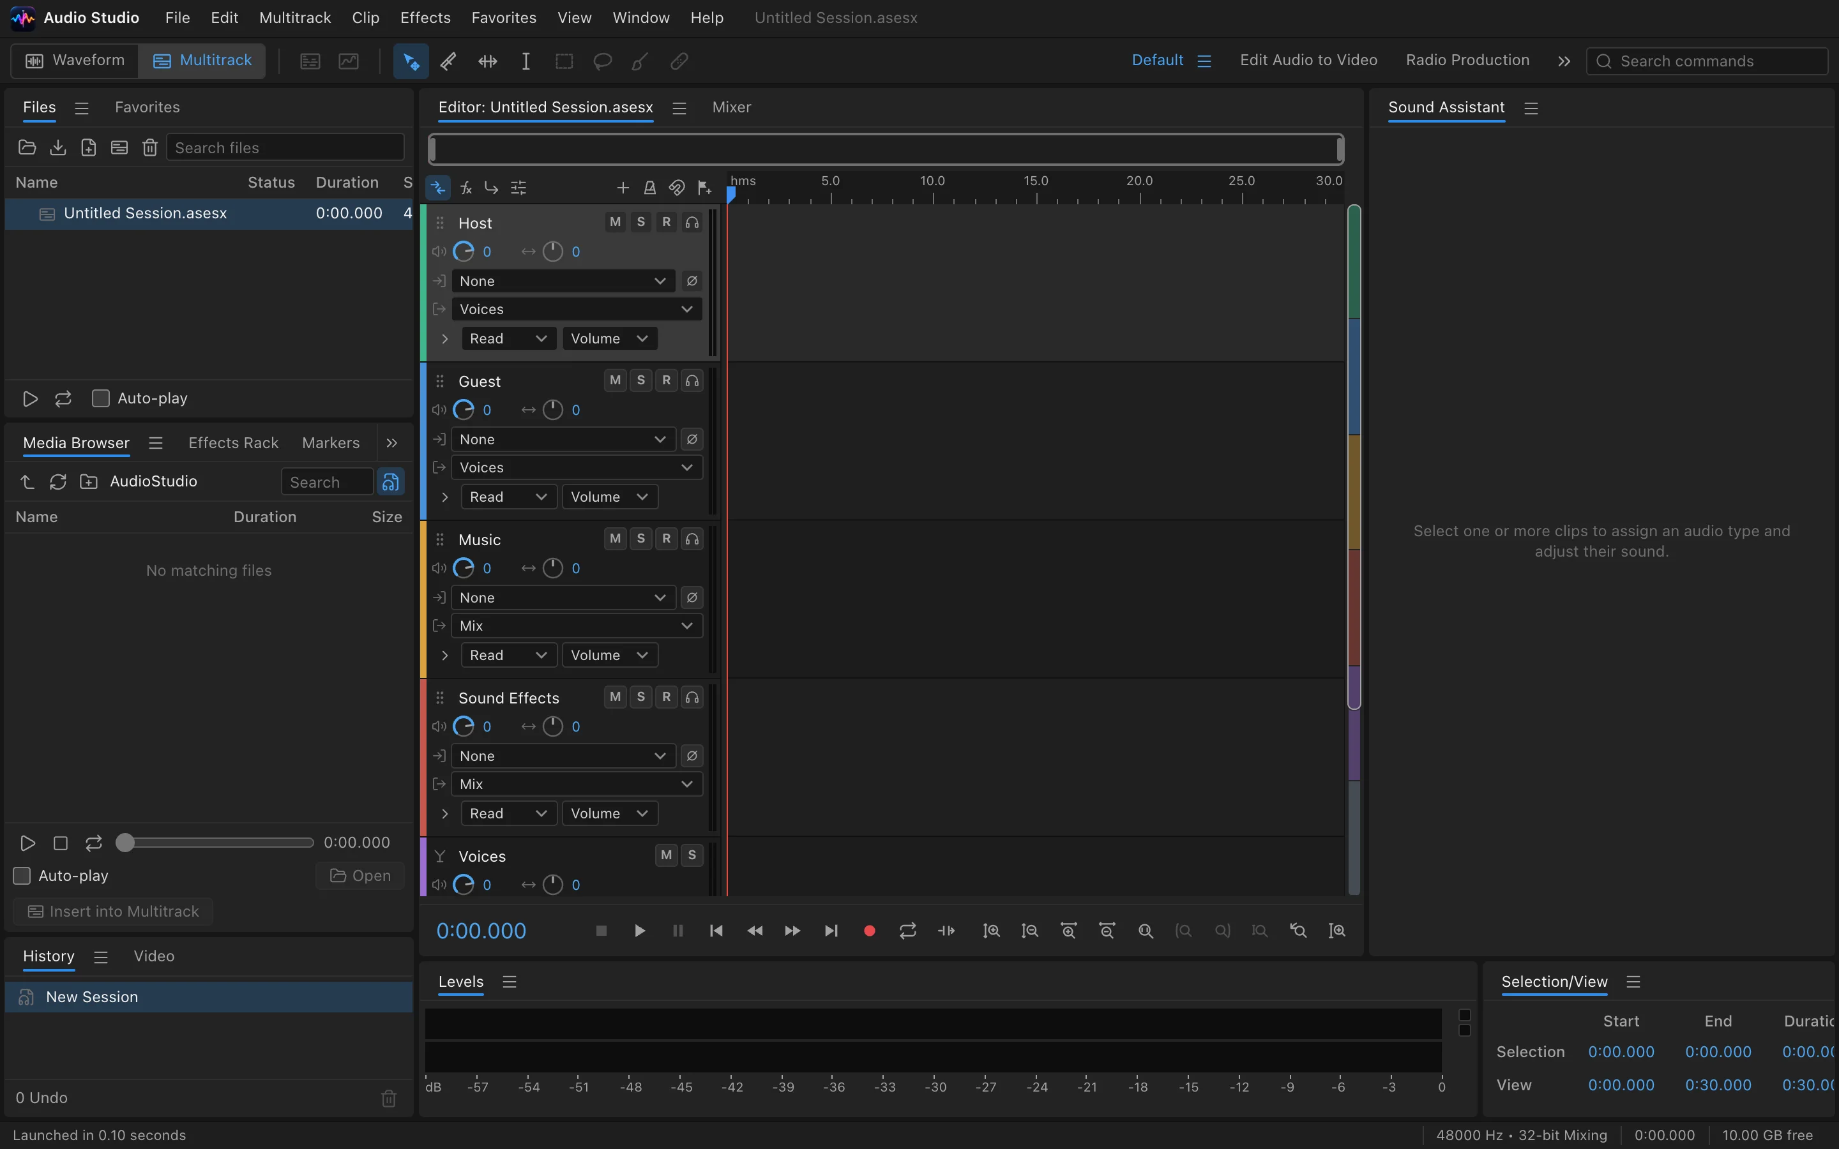1839x1149 pixels.
Task: Mute the Host track
Action: coord(615,222)
